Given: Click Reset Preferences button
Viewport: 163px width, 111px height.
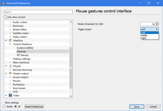Looking at the screenshot, I should [34, 107].
